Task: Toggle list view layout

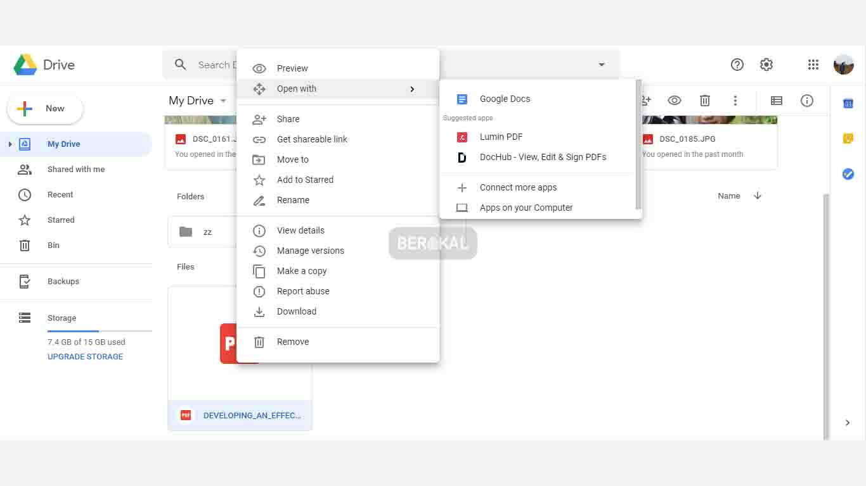Action: pos(776,101)
